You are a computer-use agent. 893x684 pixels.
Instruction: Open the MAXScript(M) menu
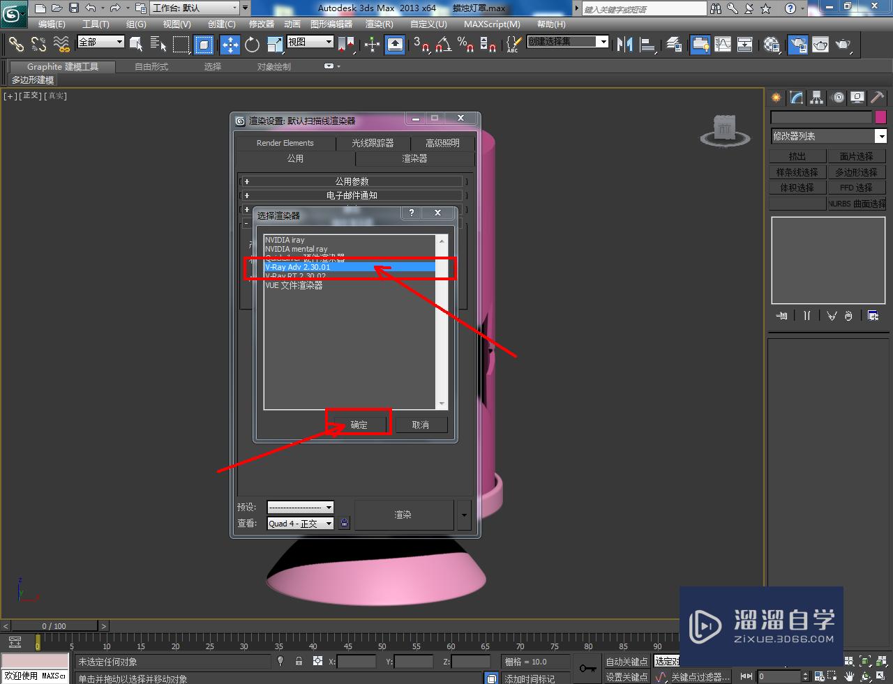pyautogui.click(x=492, y=24)
